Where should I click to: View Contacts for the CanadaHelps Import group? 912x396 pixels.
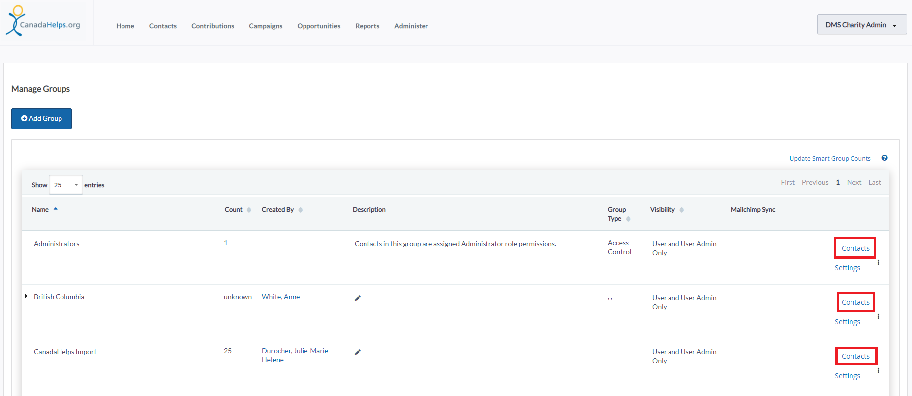[x=855, y=356]
